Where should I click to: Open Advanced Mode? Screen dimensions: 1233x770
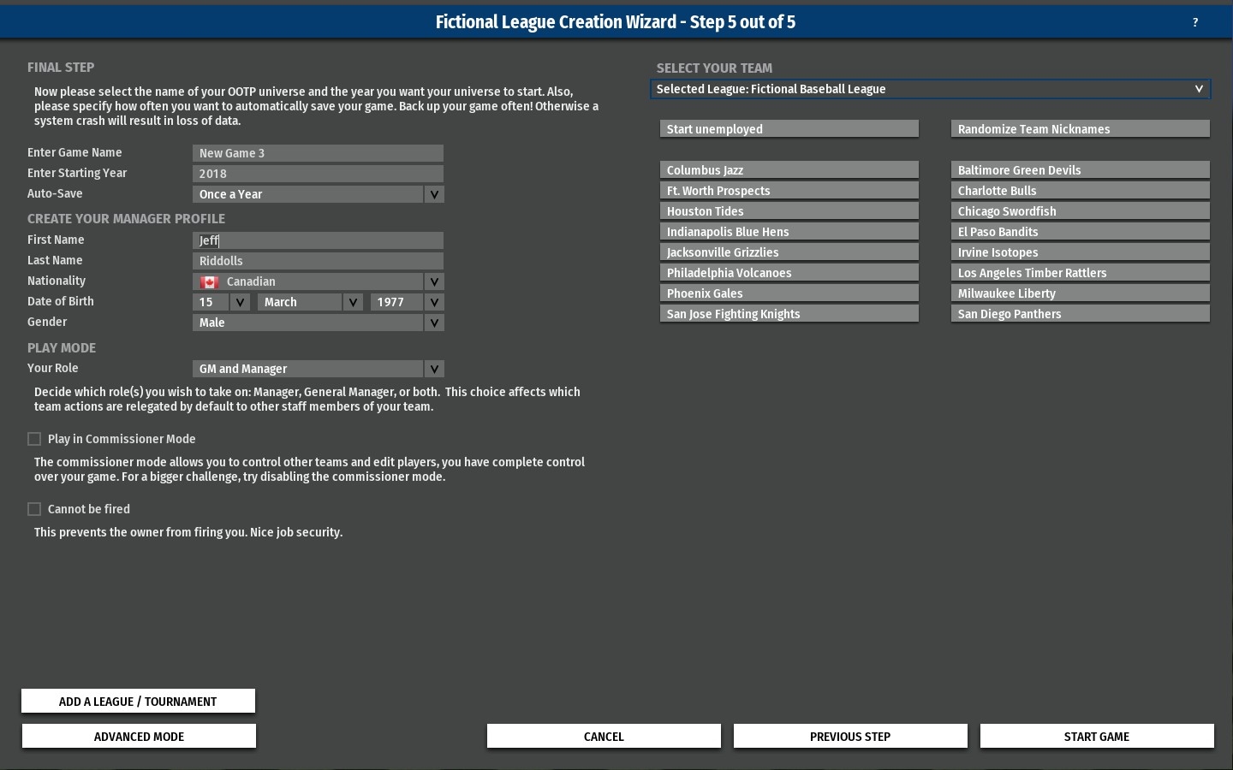coord(139,736)
